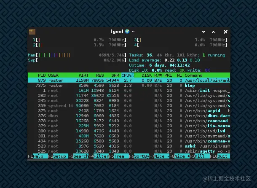Close the terminal window with X
257x188 pixels.
225,32
